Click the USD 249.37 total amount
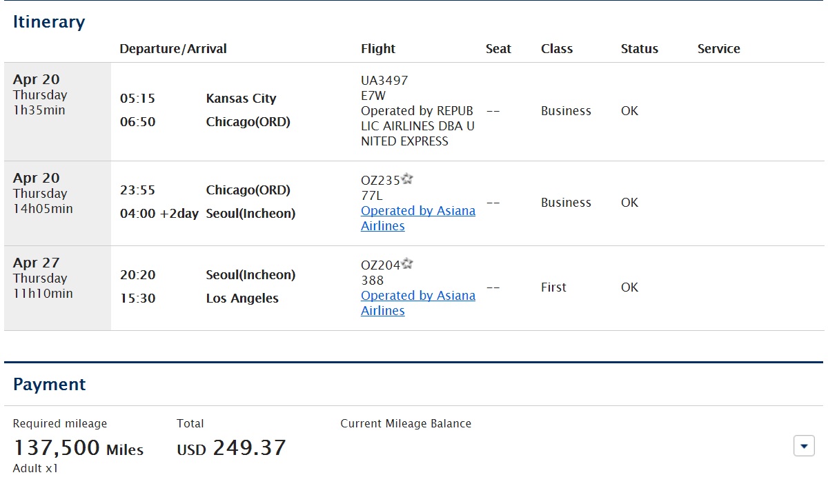The width and height of the screenshot is (828, 486). point(231,448)
